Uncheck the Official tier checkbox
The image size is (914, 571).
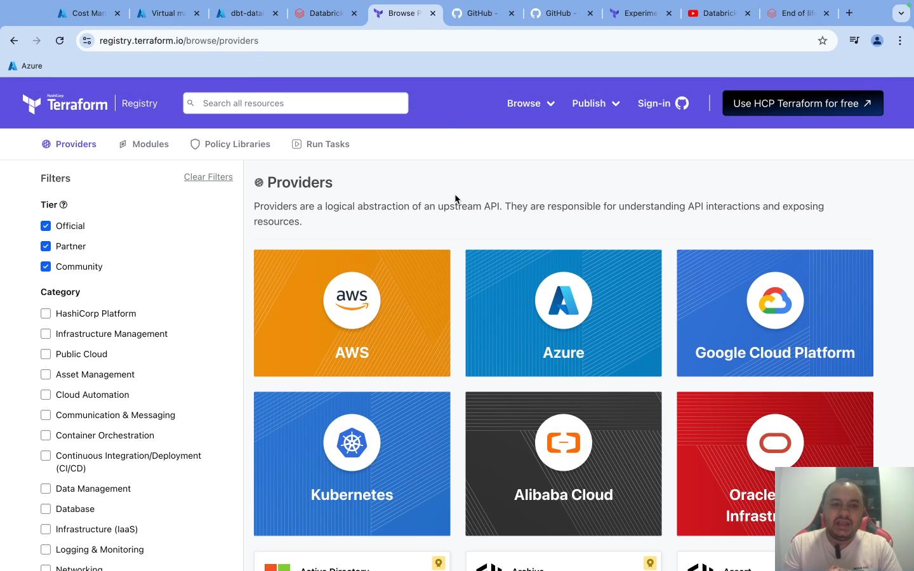coord(46,226)
